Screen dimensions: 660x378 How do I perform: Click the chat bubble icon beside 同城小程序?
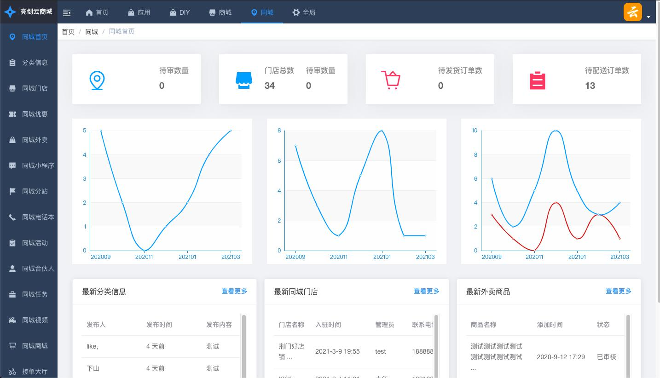(x=12, y=166)
